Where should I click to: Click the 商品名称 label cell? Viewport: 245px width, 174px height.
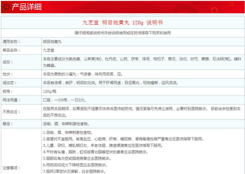(x=21, y=50)
